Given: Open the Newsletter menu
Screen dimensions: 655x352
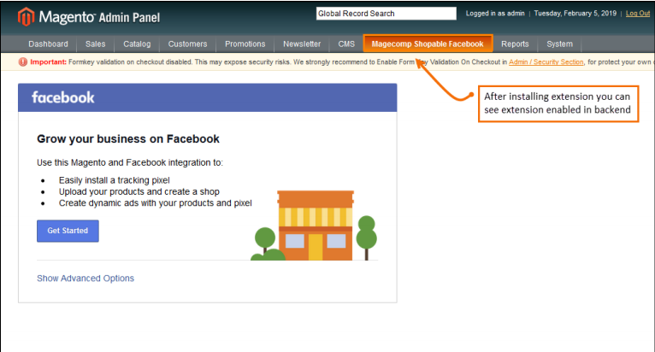Looking at the screenshot, I should point(302,44).
